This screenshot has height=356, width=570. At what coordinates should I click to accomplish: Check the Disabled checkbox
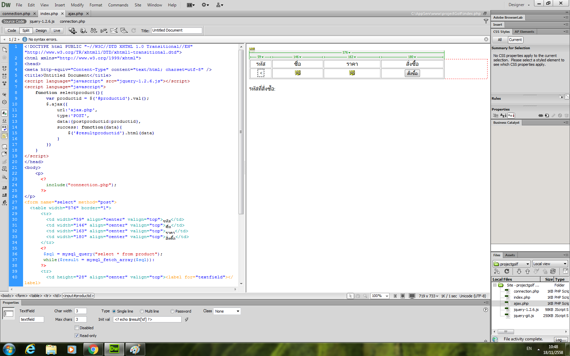click(77, 328)
